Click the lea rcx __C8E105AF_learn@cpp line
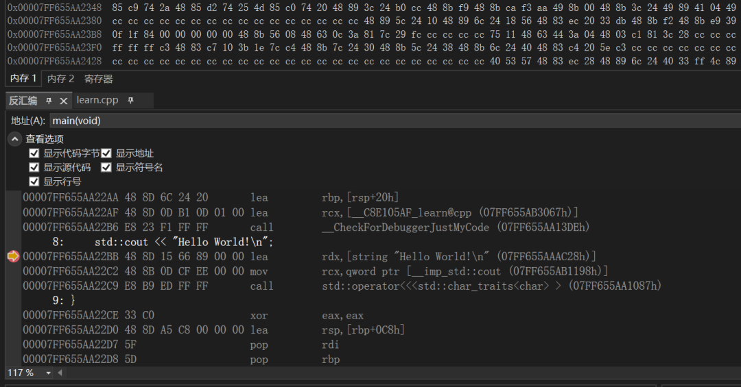The height and width of the screenshot is (387, 741). 301,212
